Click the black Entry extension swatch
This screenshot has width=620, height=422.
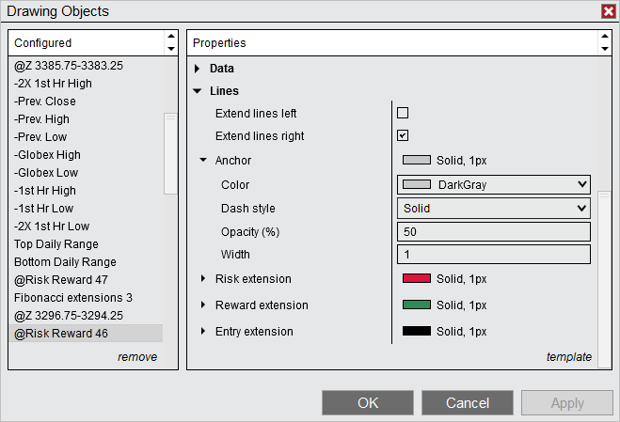tap(417, 331)
